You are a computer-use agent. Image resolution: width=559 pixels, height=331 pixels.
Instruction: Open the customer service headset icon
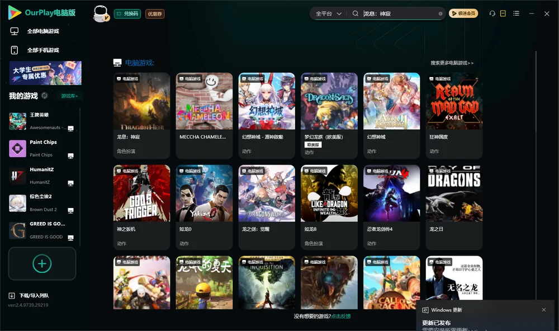(492, 13)
